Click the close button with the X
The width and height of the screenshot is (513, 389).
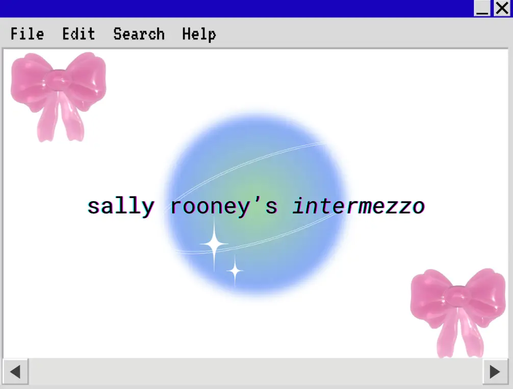[x=503, y=9]
